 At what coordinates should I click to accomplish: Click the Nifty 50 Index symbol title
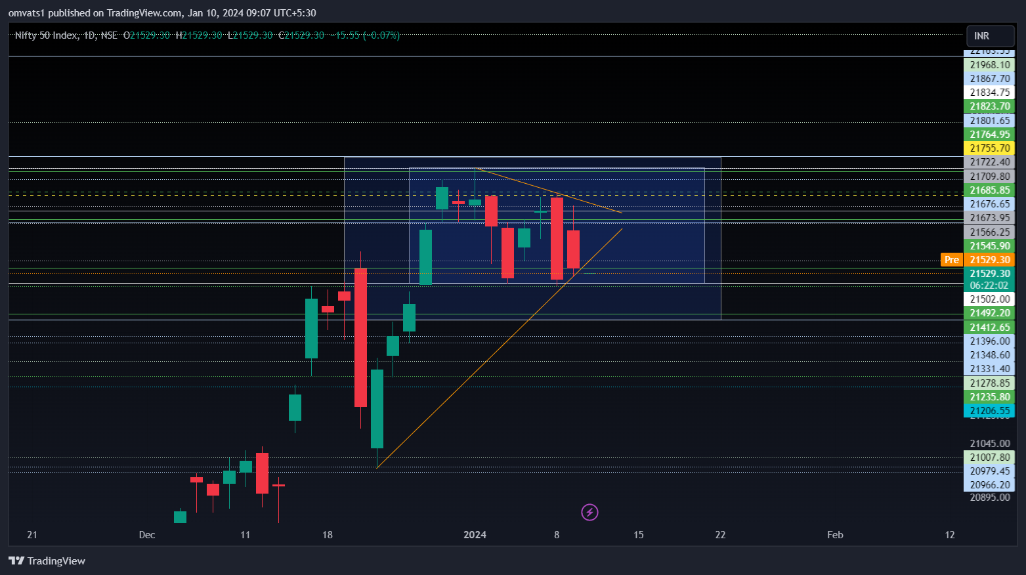coord(46,35)
